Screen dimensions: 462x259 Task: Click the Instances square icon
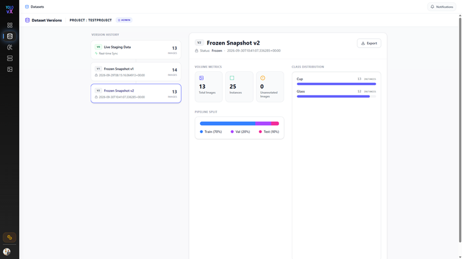(232, 78)
